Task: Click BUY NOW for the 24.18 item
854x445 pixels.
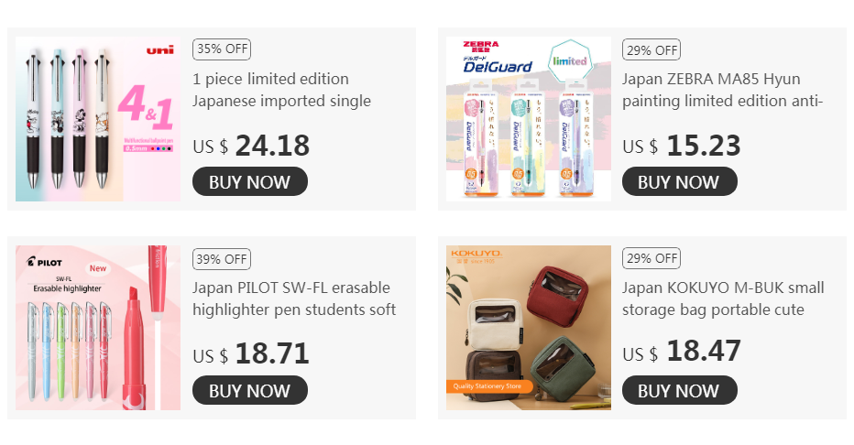Action: tap(250, 181)
